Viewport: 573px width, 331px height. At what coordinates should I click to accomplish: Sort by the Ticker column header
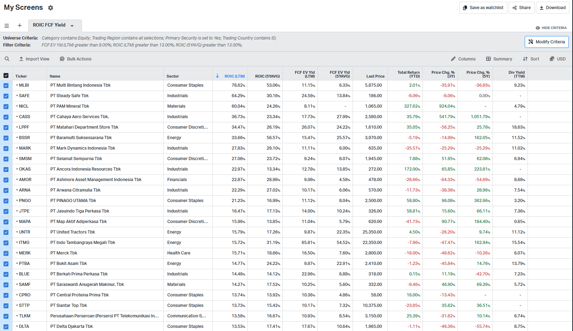[x=21, y=76]
